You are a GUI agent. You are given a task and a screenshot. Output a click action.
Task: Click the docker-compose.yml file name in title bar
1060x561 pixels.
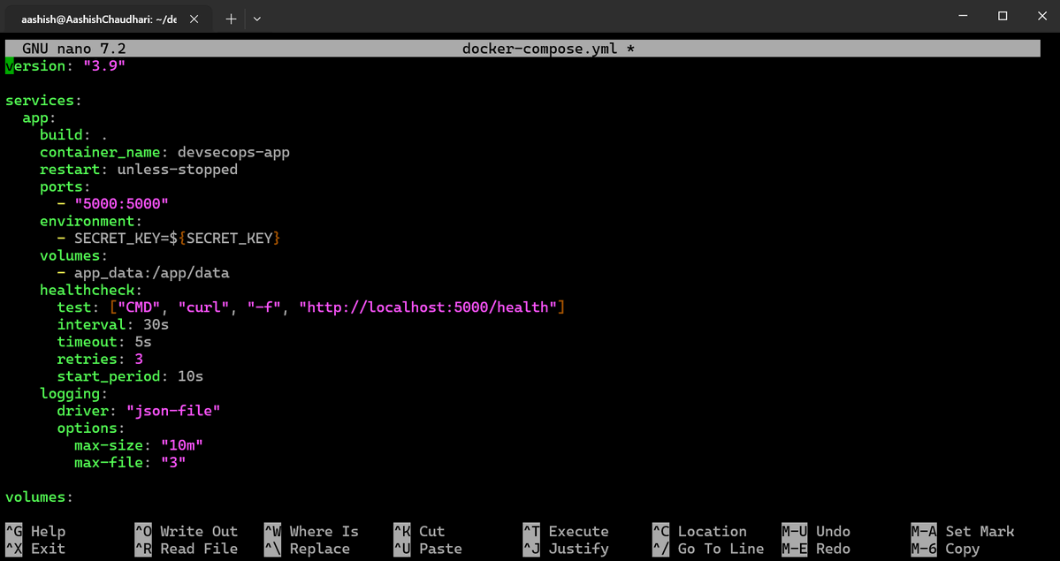(539, 49)
